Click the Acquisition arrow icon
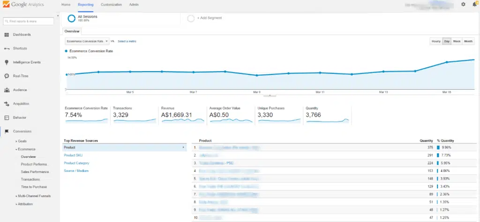Image resolution: width=480 pixels, height=222 pixels. pos(7,104)
